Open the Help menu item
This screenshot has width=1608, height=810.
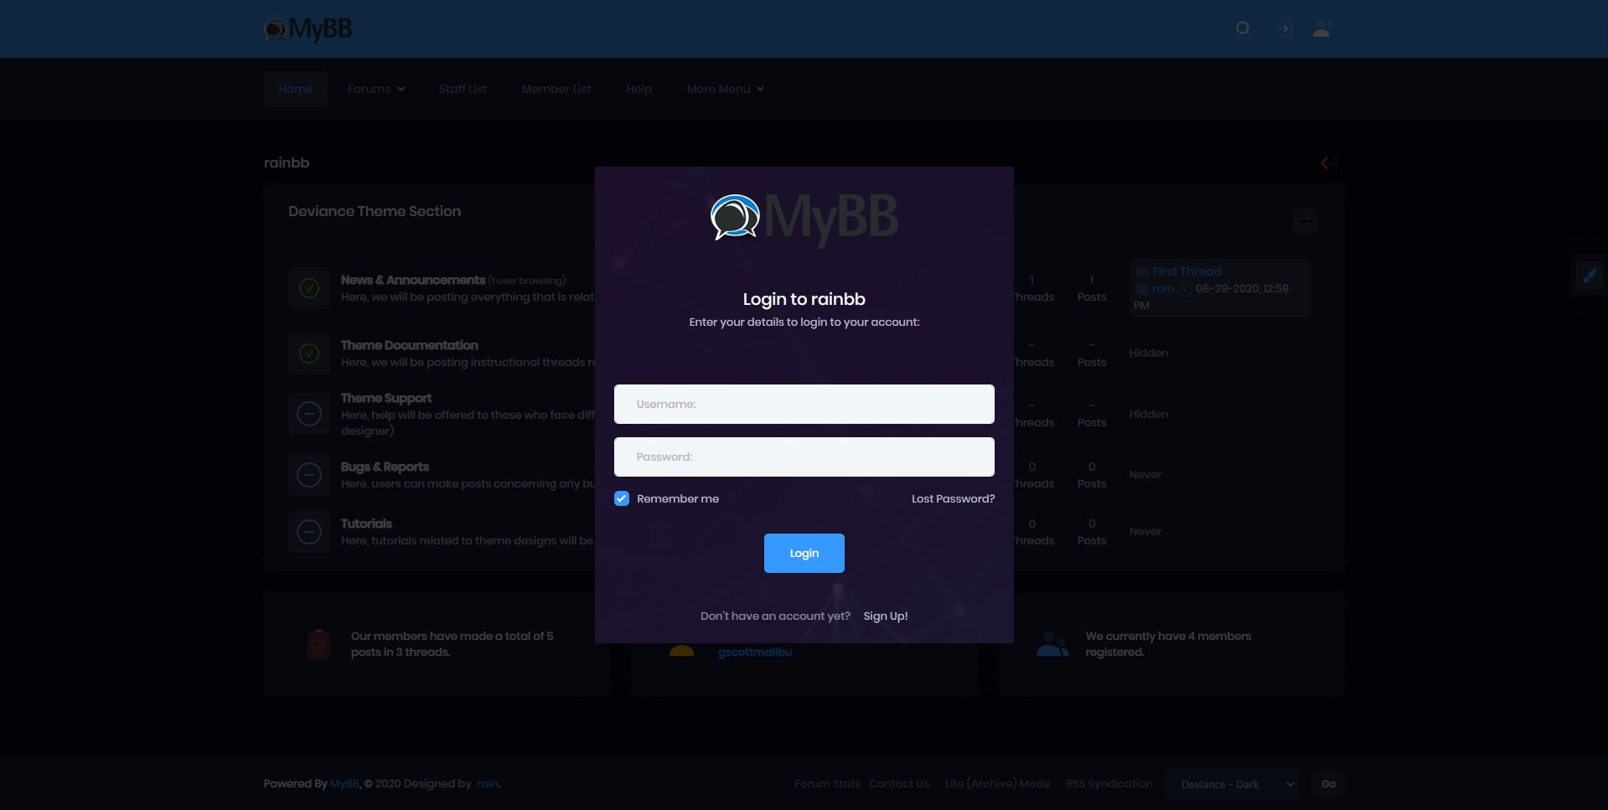(639, 89)
